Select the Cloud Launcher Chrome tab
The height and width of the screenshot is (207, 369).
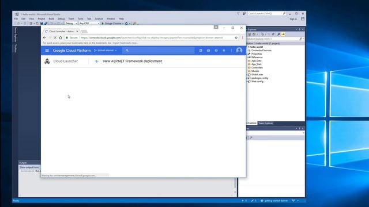coord(61,32)
